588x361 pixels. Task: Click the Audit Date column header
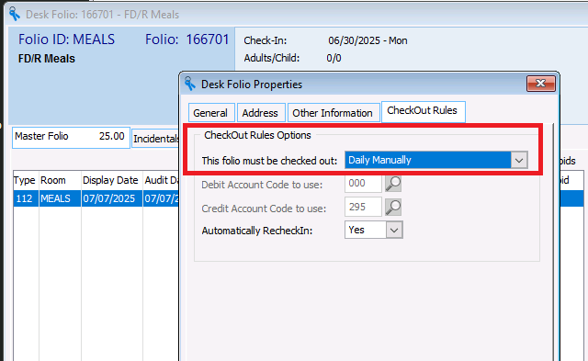(162, 180)
